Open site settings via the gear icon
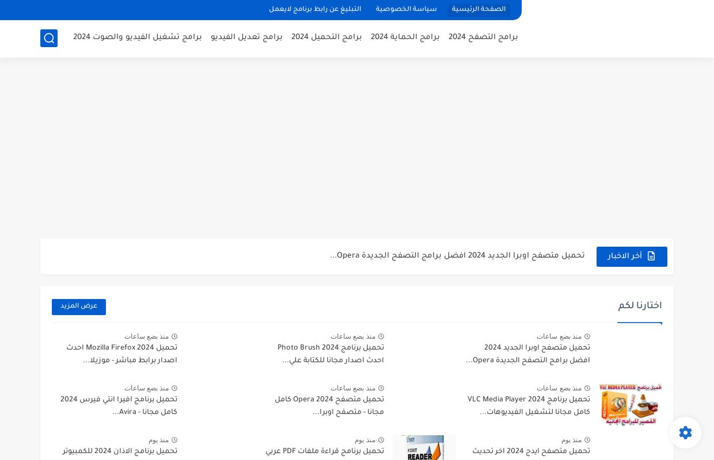 (685, 432)
